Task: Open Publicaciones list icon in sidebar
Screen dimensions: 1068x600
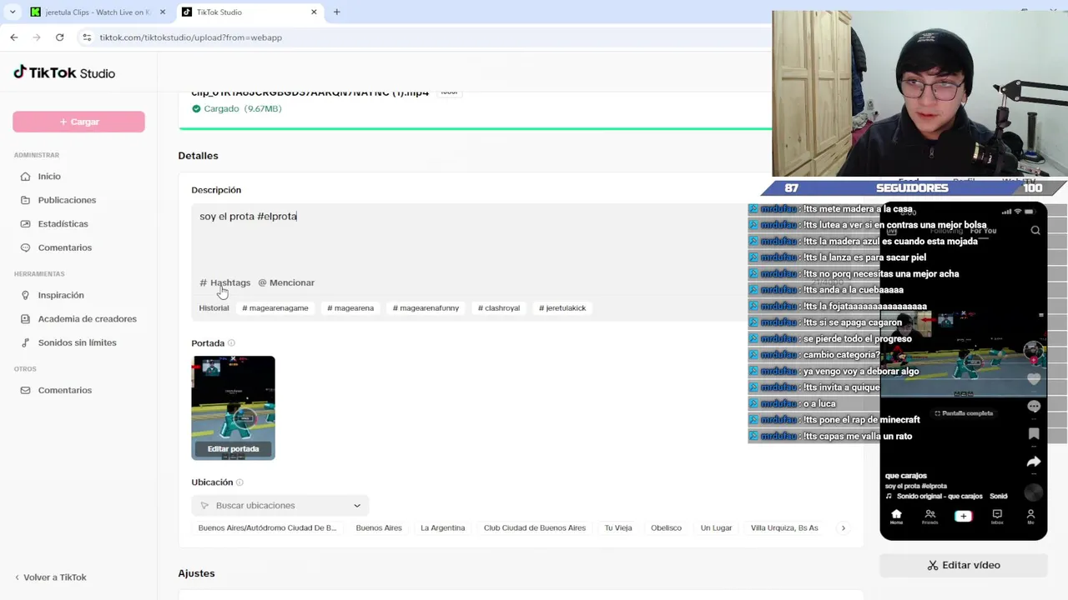Action: coord(25,200)
